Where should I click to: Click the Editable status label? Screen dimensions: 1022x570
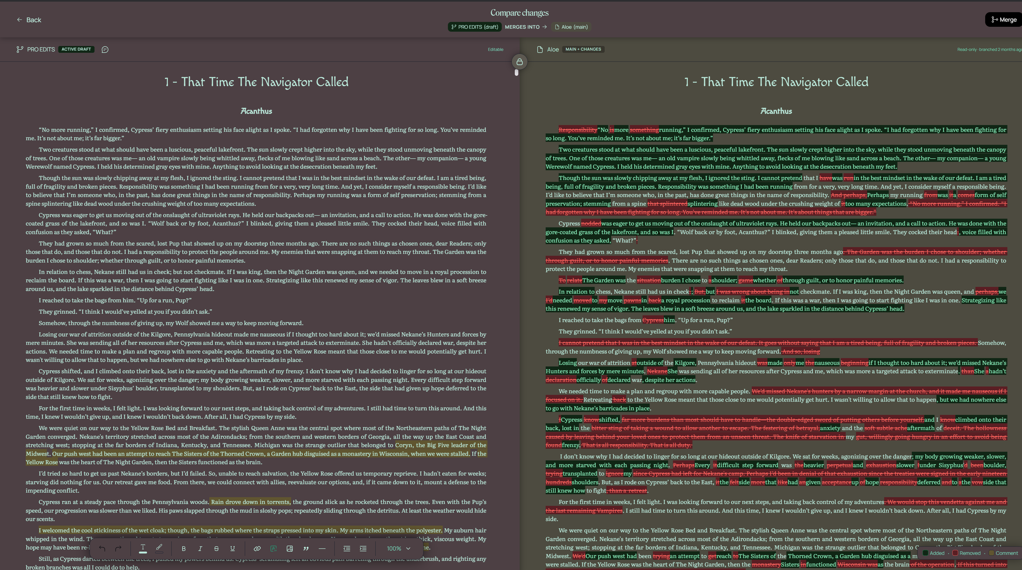point(496,50)
